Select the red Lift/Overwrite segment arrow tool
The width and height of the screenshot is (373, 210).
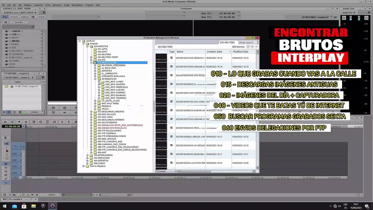point(7,144)
